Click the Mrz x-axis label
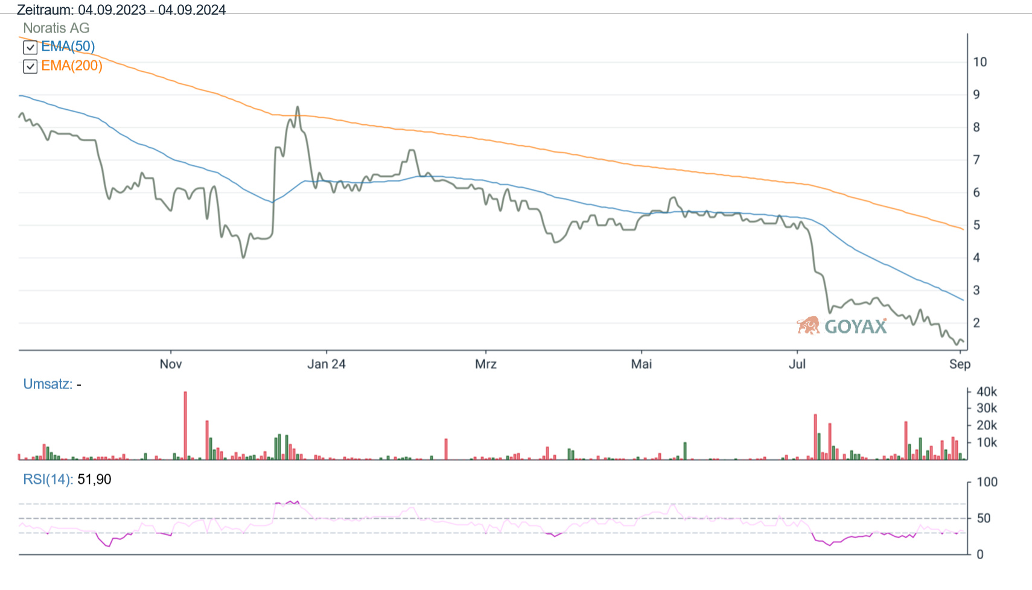The height and width of the screenshot is (590, 1032). click(x=486, y=364)
